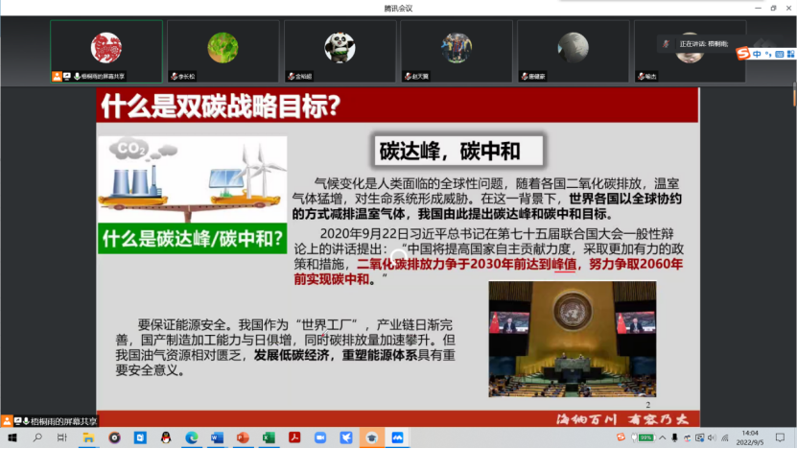Screen dimensions: 797x449
Task: Click the taskbar search magnifier
Action: 37,437
